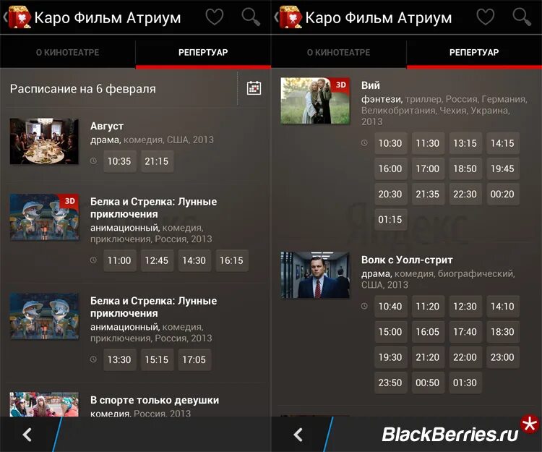This screenshot has height=452, width=542.
Task: Select Репертуар tab on right screen
Action: click(x=474, y=53)
